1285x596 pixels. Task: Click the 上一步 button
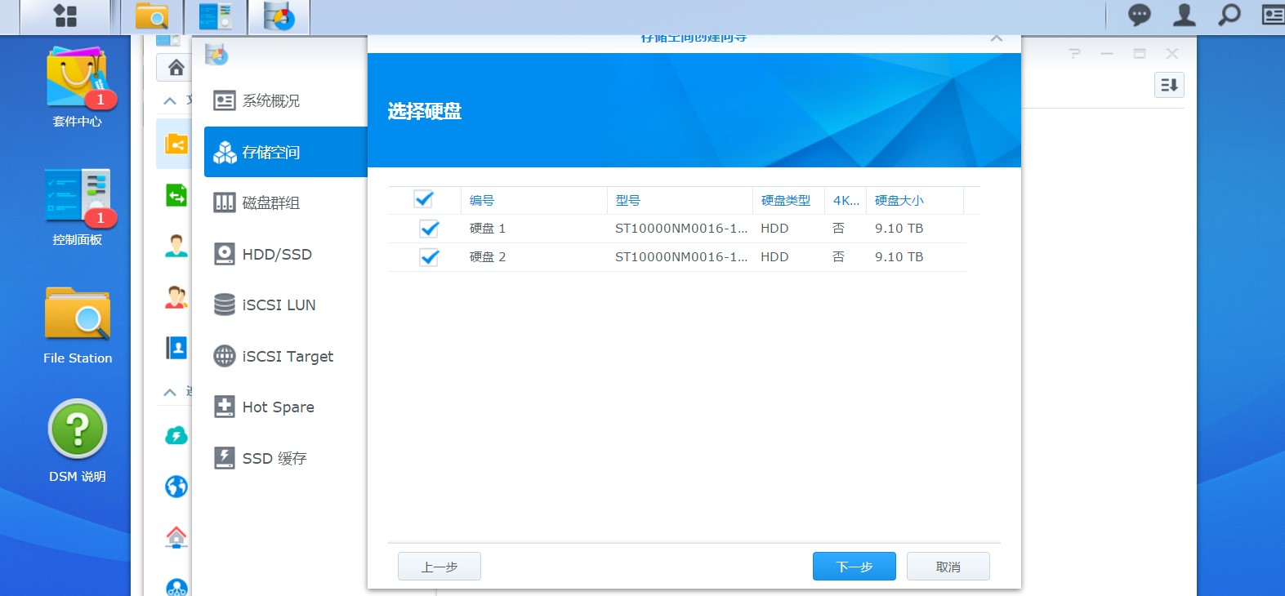tap(439, 567)
